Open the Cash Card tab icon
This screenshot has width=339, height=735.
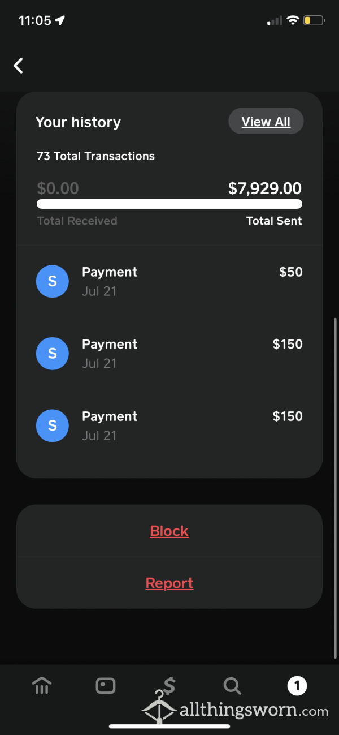click(106, 686)
